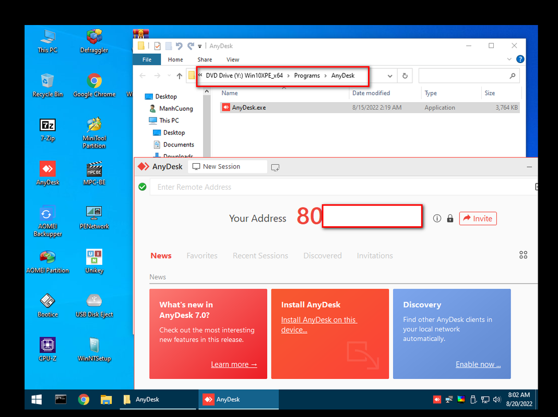This screenshot has height=417, width=558.
Task: Click the Explorer search box
Action: [469, 76]
